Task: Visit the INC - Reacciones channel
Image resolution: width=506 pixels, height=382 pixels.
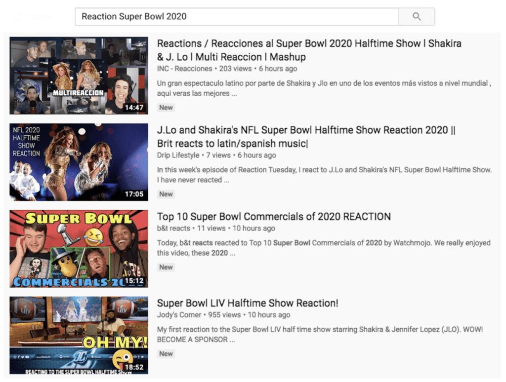Action: pyautogui.click(x=185, y=69)
